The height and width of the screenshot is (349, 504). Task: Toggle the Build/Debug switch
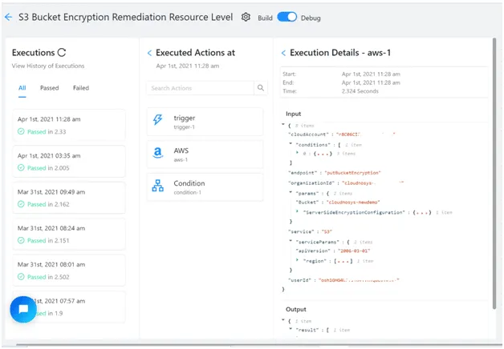pos(287,17)
